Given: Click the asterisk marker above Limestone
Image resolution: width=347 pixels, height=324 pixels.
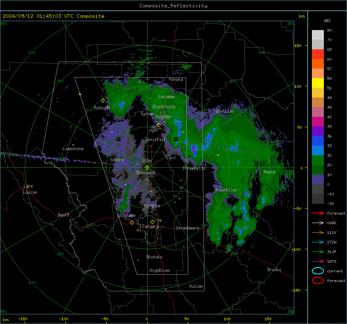Looking at the screenshot, I should 73,145.
